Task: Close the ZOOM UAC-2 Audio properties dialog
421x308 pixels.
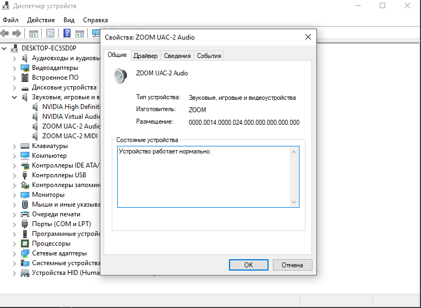Action: click(x=308, y=37)
